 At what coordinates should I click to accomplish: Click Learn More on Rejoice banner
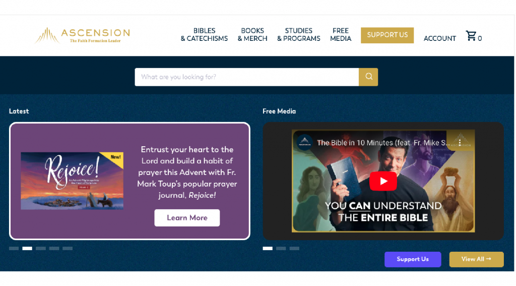[x=187, y=218]
